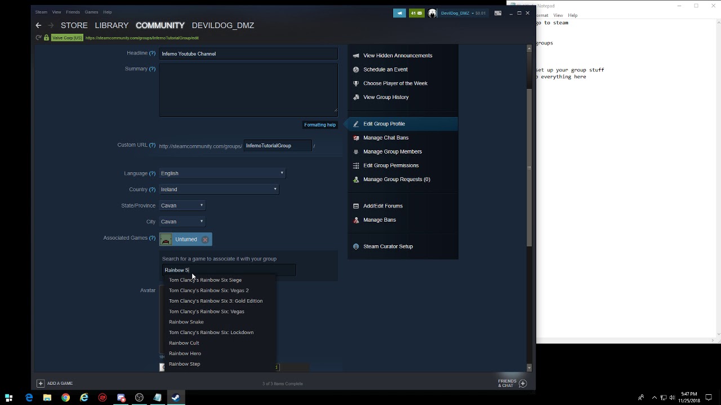Click the Manage Chat Bans icon
721x405 pixels.
pos(355,138)
